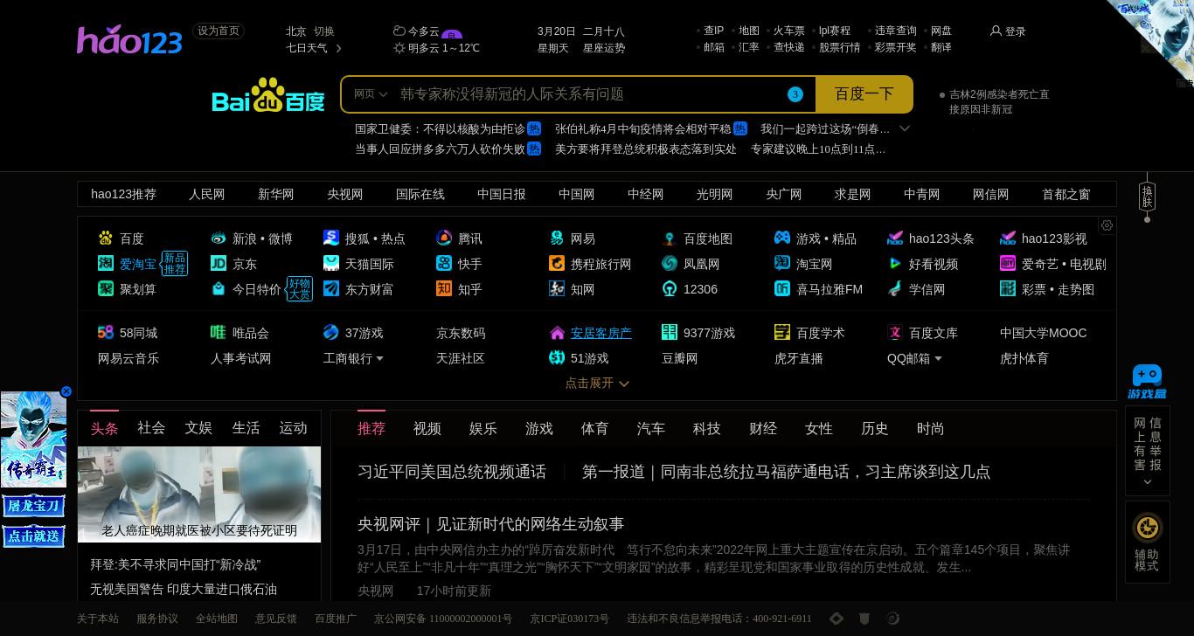Viewport: 1194px width, 636px height.
Task: Click the Sohu hotspot icon
Action: [x=331, y=238]
